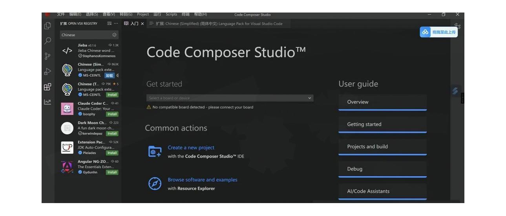Image resolution: width=506 pixels, height=216 pixels.
Task: Click the Dark Moon extension icon
Action: click(67, 128)
